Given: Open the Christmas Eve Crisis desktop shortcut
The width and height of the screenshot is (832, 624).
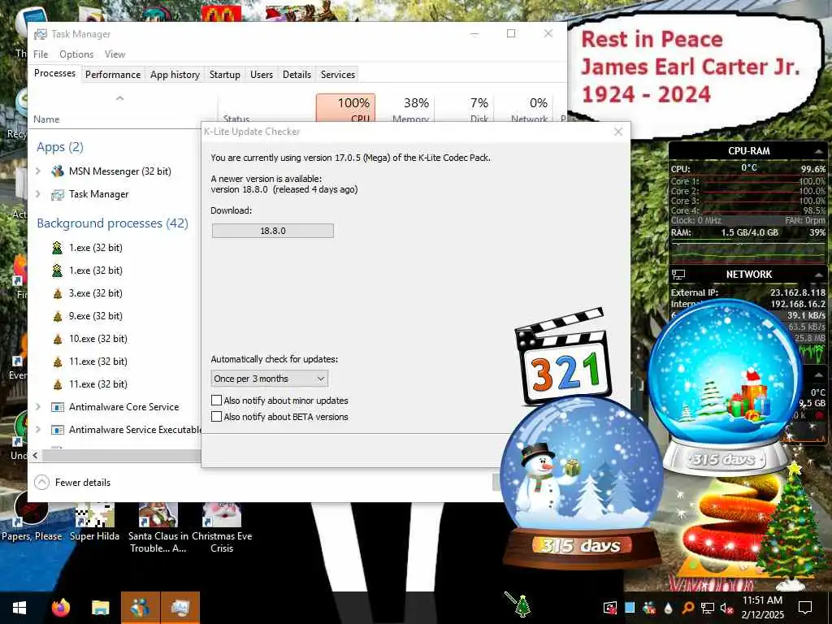Looking at the screenshot, I should [222, 528].
